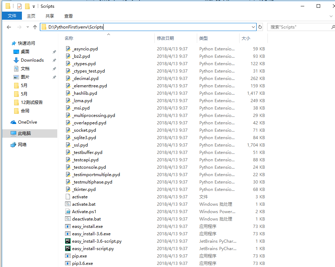The width and height of the screenshot is (335, 267).
Task: Select easy_install-3.6-script.py PyCharm icon
Action: [x=68, y=241]
